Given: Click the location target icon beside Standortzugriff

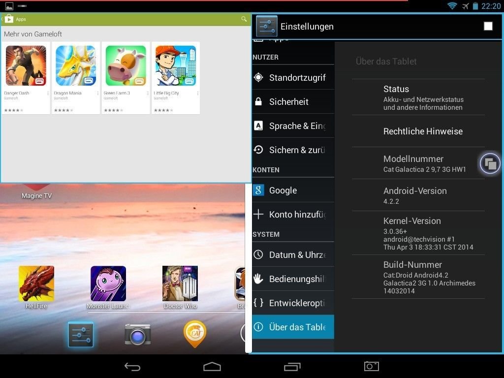Looking at the screenshot, I should [258, 77].
